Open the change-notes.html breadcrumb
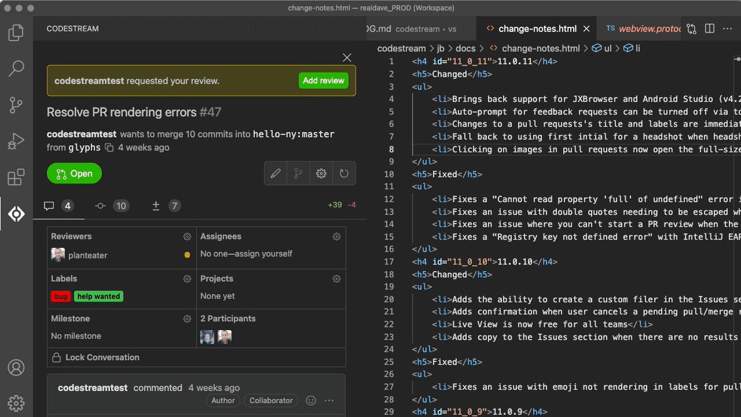Image resolution: width=741 pixels, height=417 pixels. pyautogui.click(x=535, y=48)
